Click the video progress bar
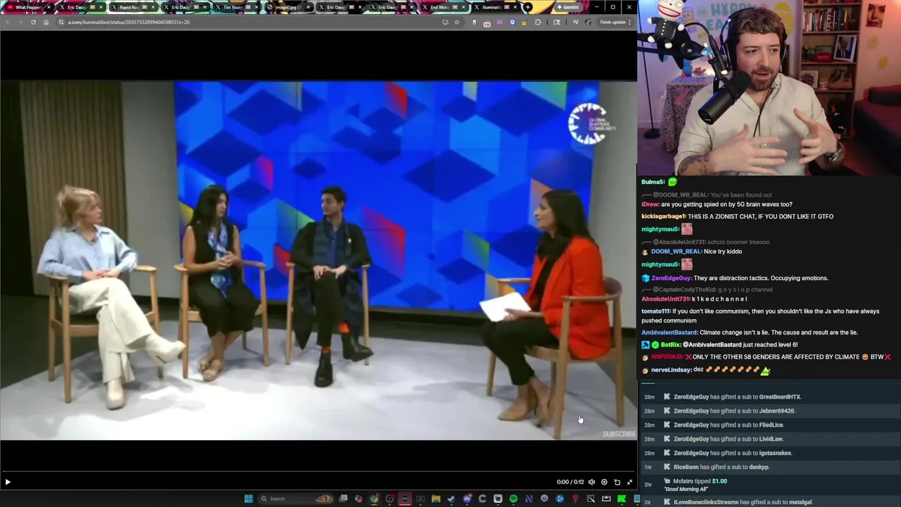Image resolution: width=901 pixels, height=507 pixels. coord(318,470)
